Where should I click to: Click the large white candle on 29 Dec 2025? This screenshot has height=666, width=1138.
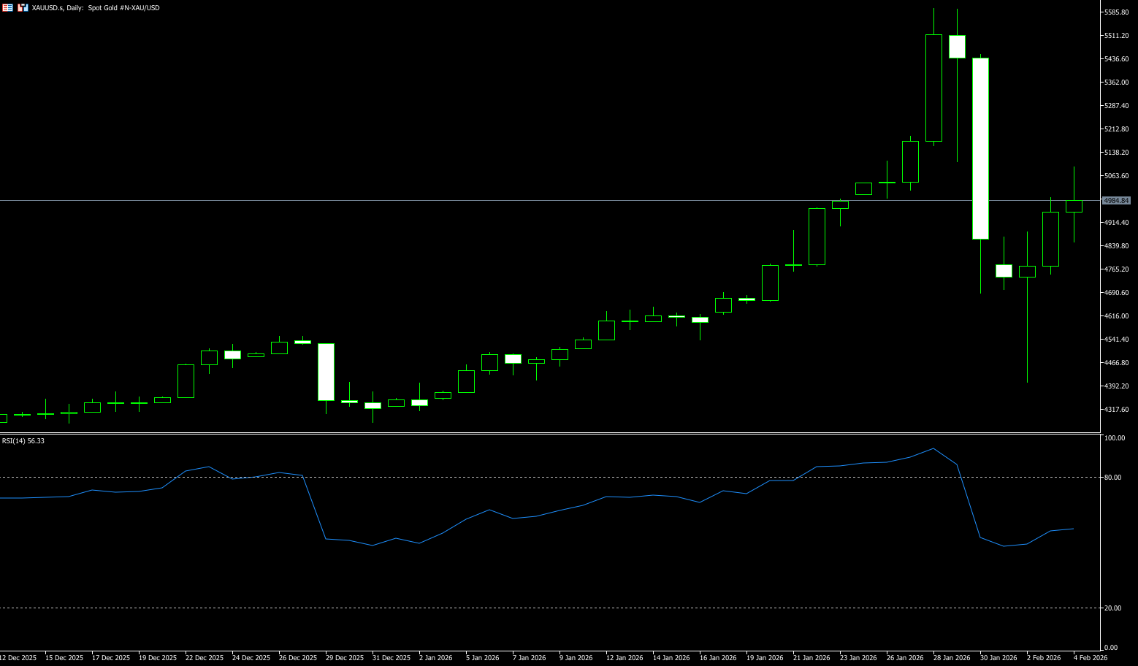pyautogui.click(x=326, y=372)
